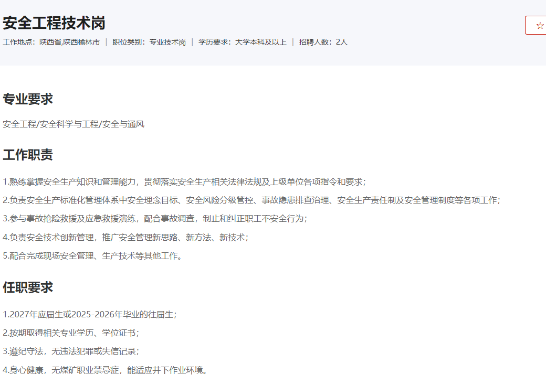Click requirement line about 学历、学位证书
Viewport: 546px width, 385px height.
[71, 333]
